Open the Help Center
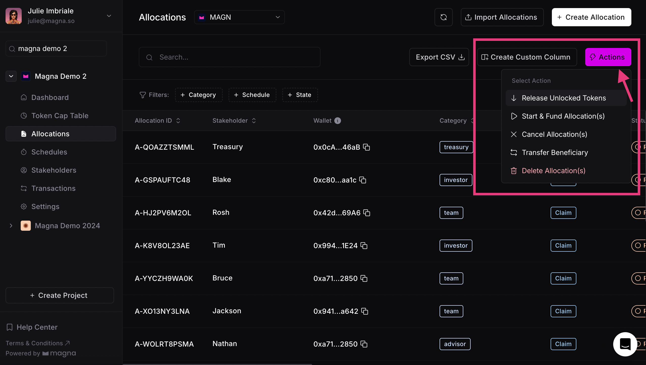646x365 pixels. tap(32, 327)
